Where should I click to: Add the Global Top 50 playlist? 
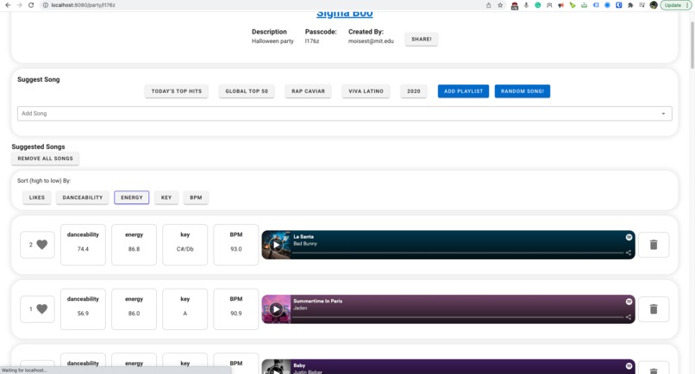[x=247, y=91]
